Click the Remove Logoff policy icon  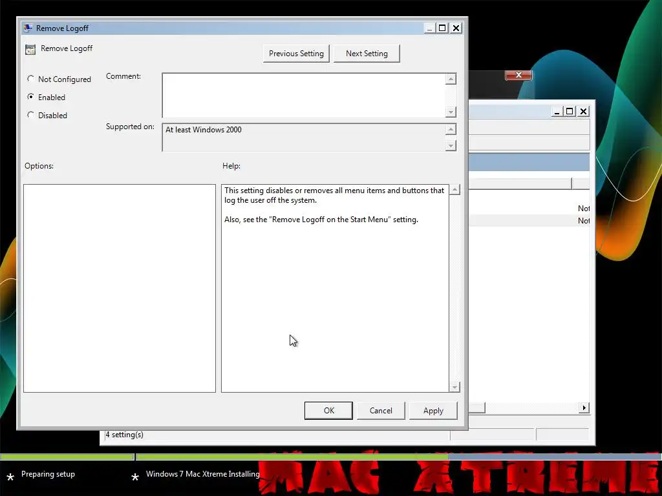(30, 49)
